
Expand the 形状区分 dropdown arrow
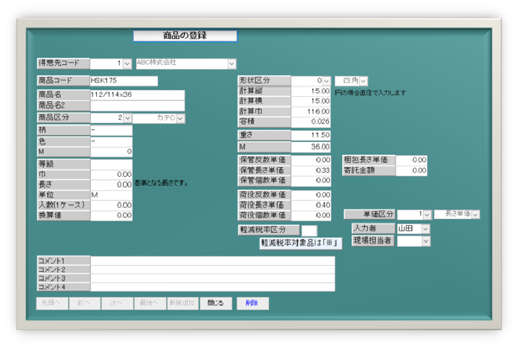(326, 81)
